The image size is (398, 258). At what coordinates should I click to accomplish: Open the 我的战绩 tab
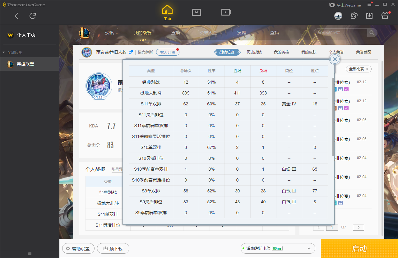click(143, 33)
